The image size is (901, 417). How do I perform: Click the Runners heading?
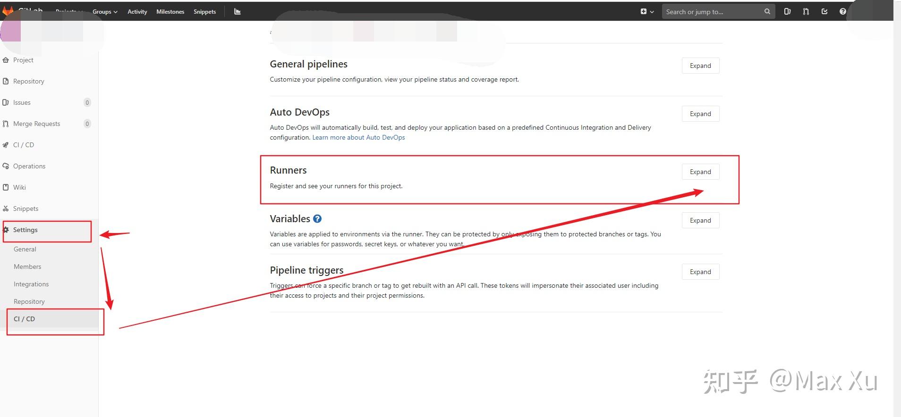(x=288, y=170)
